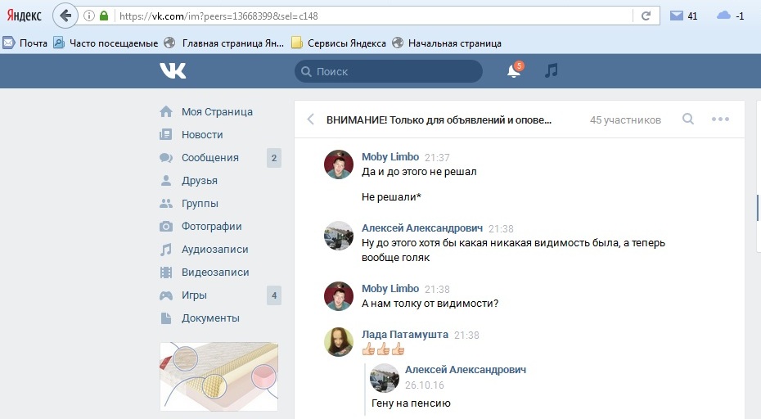Show the 45 участников member list
This screenshot has width=761, height=419.
625,120
